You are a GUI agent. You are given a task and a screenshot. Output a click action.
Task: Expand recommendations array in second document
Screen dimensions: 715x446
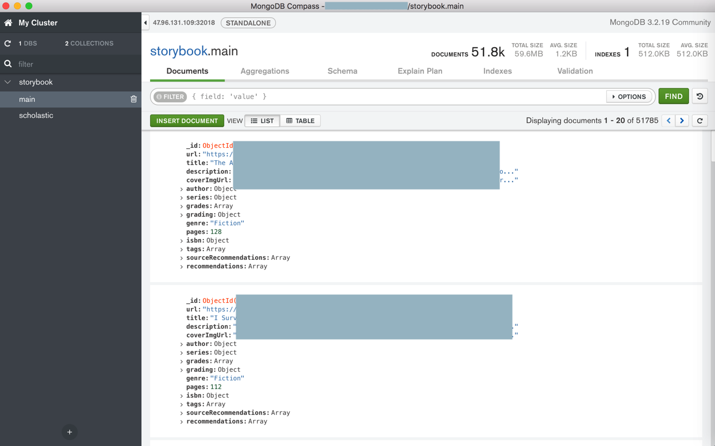point(182,422)
